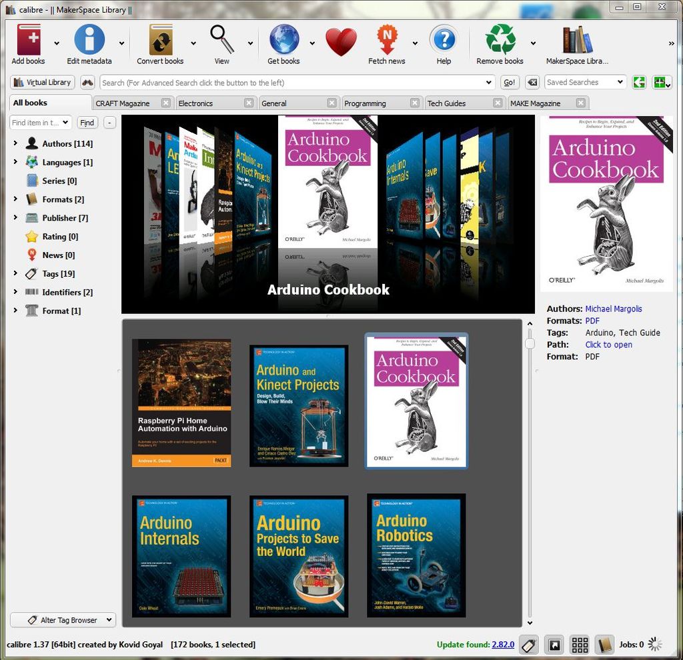This screenshot has width=683, height=660.
Task: Expand the Formats [2] category
Action: pos(16,199)
